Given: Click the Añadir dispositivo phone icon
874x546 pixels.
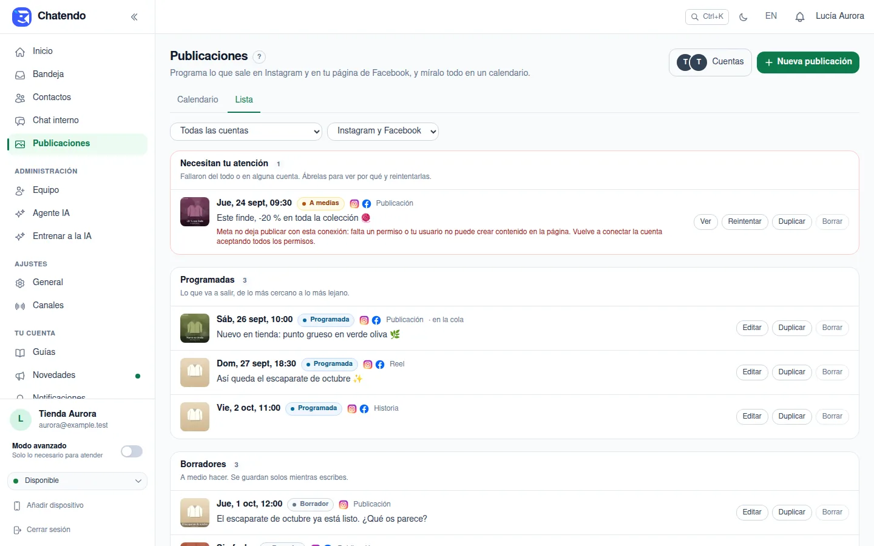Looking at the screenshot, I should pos(17,505).
